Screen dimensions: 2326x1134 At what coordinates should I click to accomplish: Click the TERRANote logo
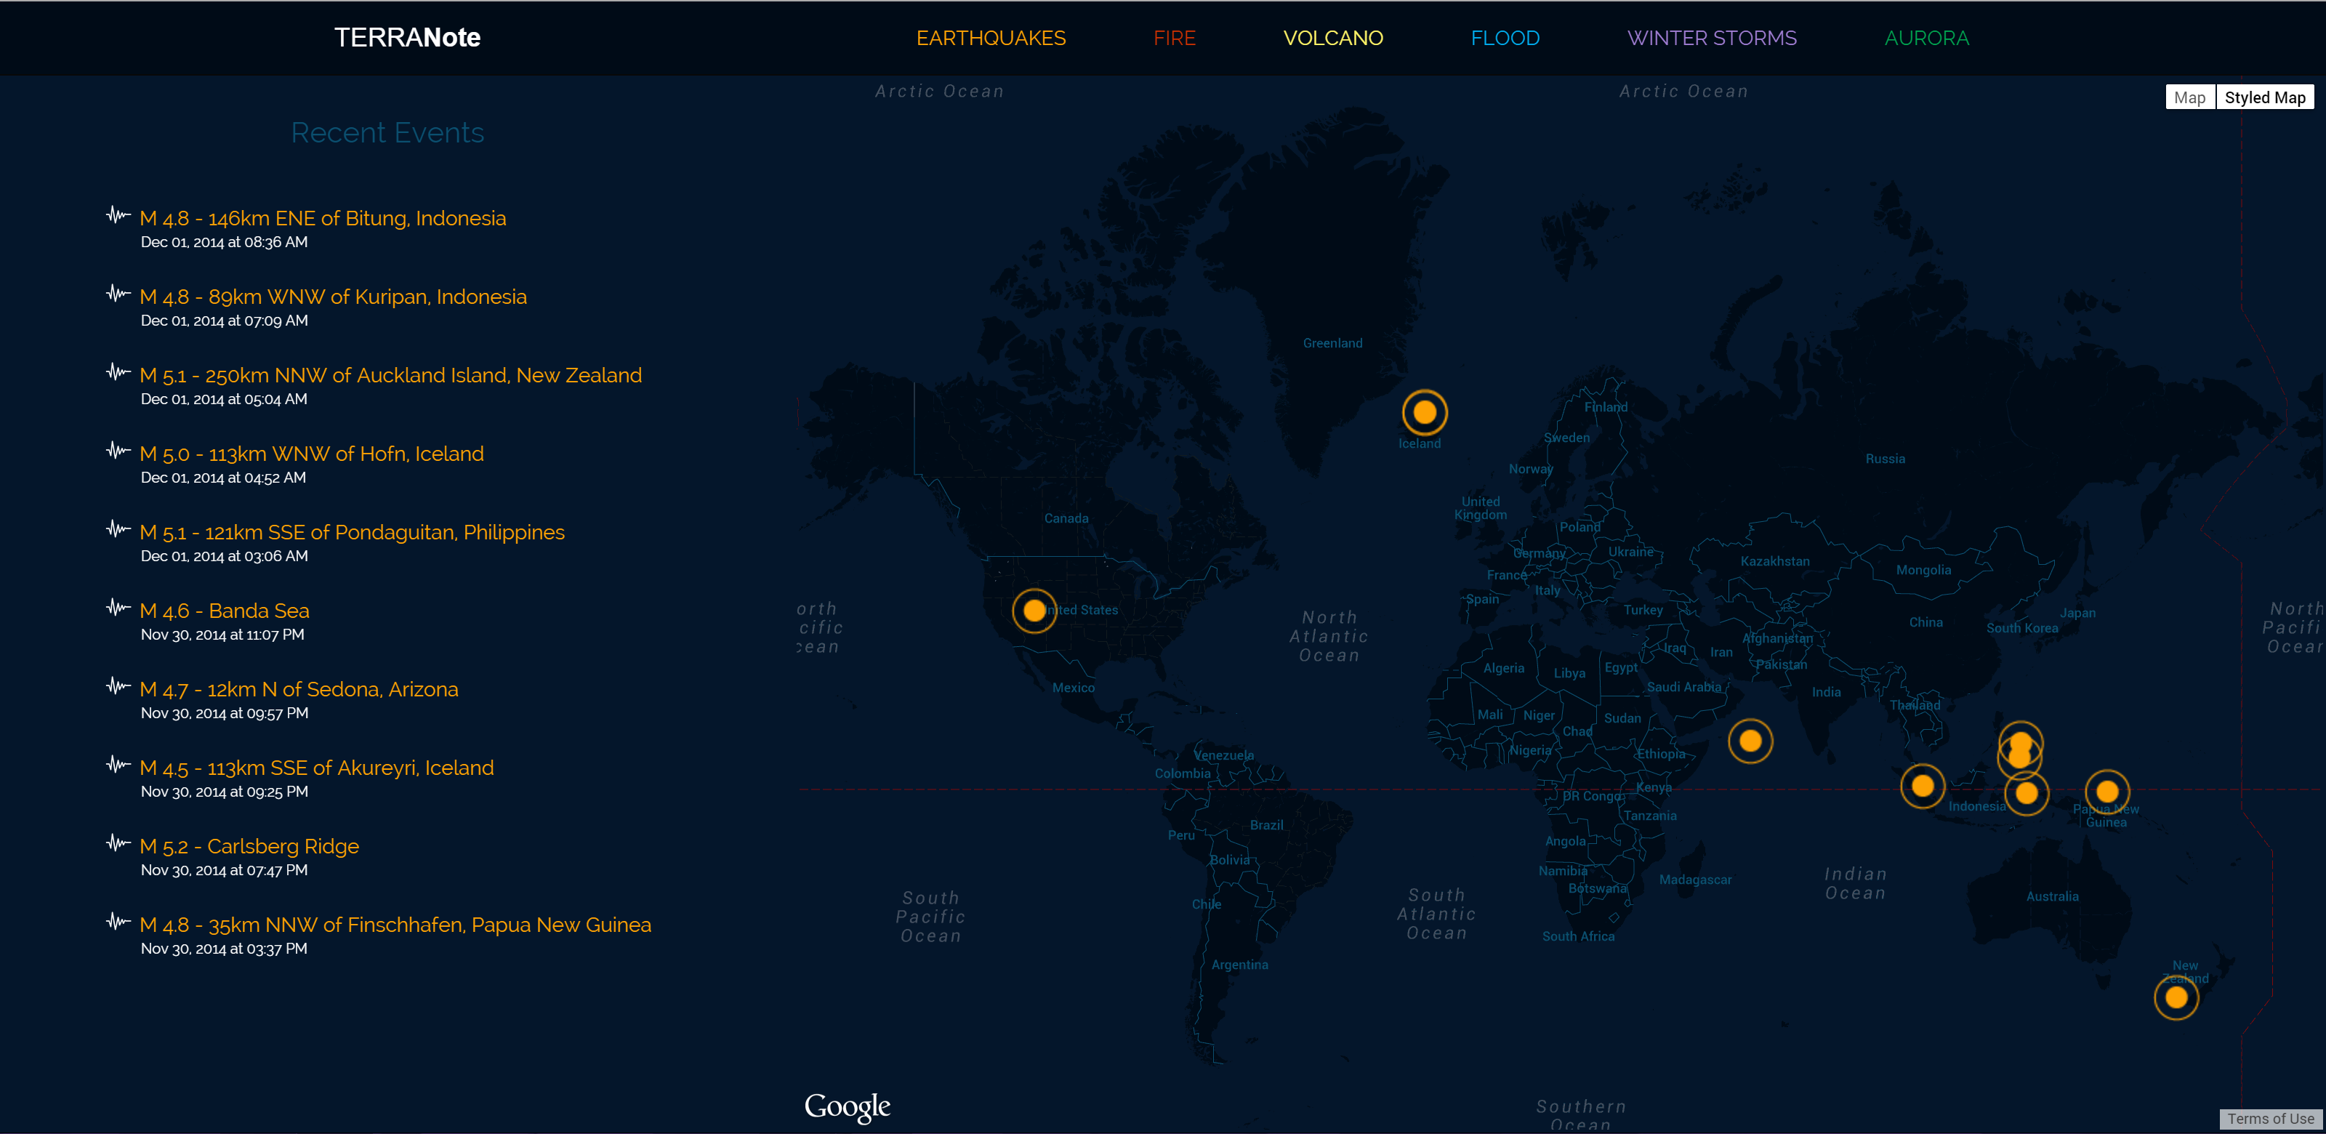[407, 38]
